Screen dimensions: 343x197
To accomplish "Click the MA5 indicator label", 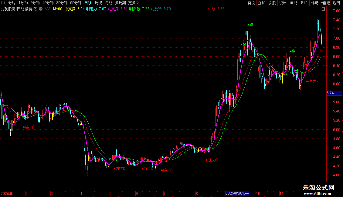I will pos(47,9).
